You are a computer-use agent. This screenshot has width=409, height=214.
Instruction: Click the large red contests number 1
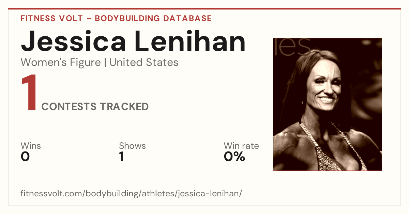click(x=29, y=93)
